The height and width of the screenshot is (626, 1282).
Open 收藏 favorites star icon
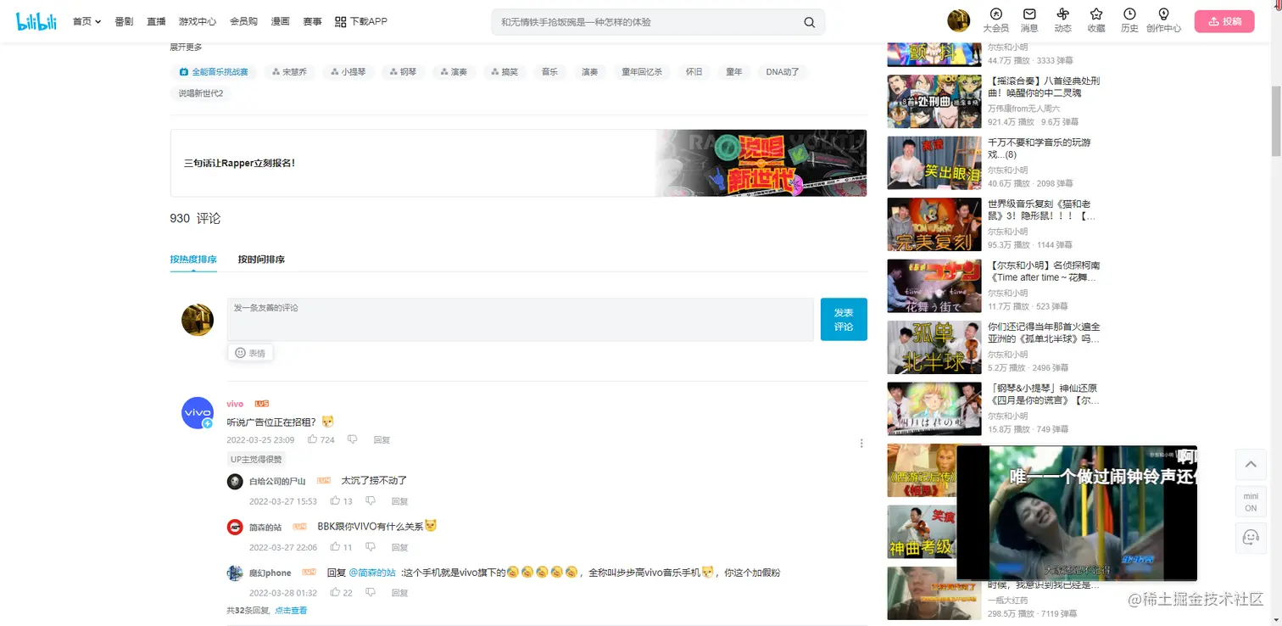(x=1096, y=20)
